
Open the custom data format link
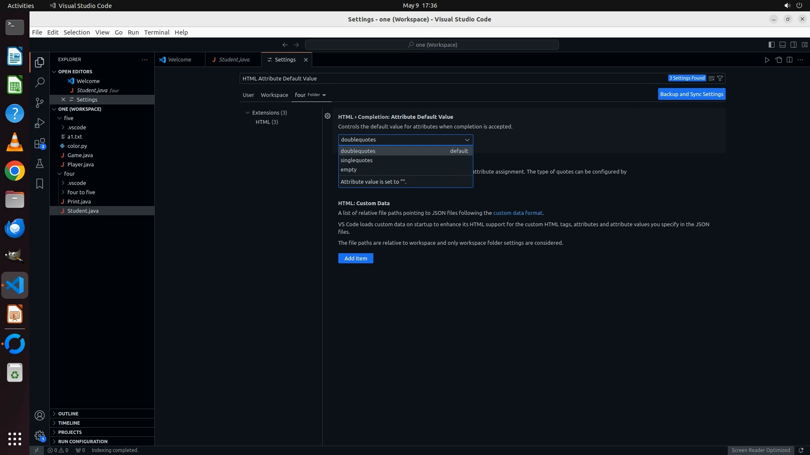(518, 213)
